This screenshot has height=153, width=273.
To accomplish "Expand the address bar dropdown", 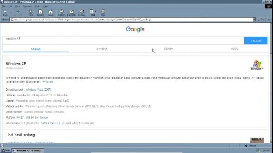I will click(x=254, y=20).
